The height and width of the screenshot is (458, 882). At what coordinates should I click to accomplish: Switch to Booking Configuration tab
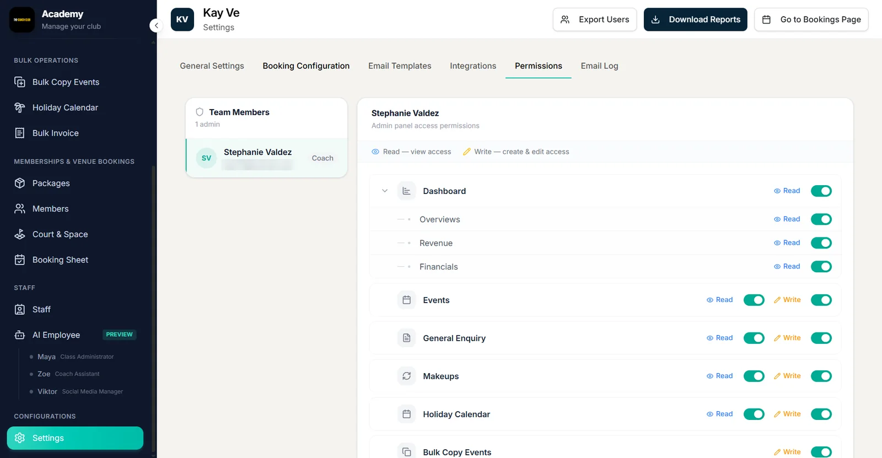click(306, 66)
